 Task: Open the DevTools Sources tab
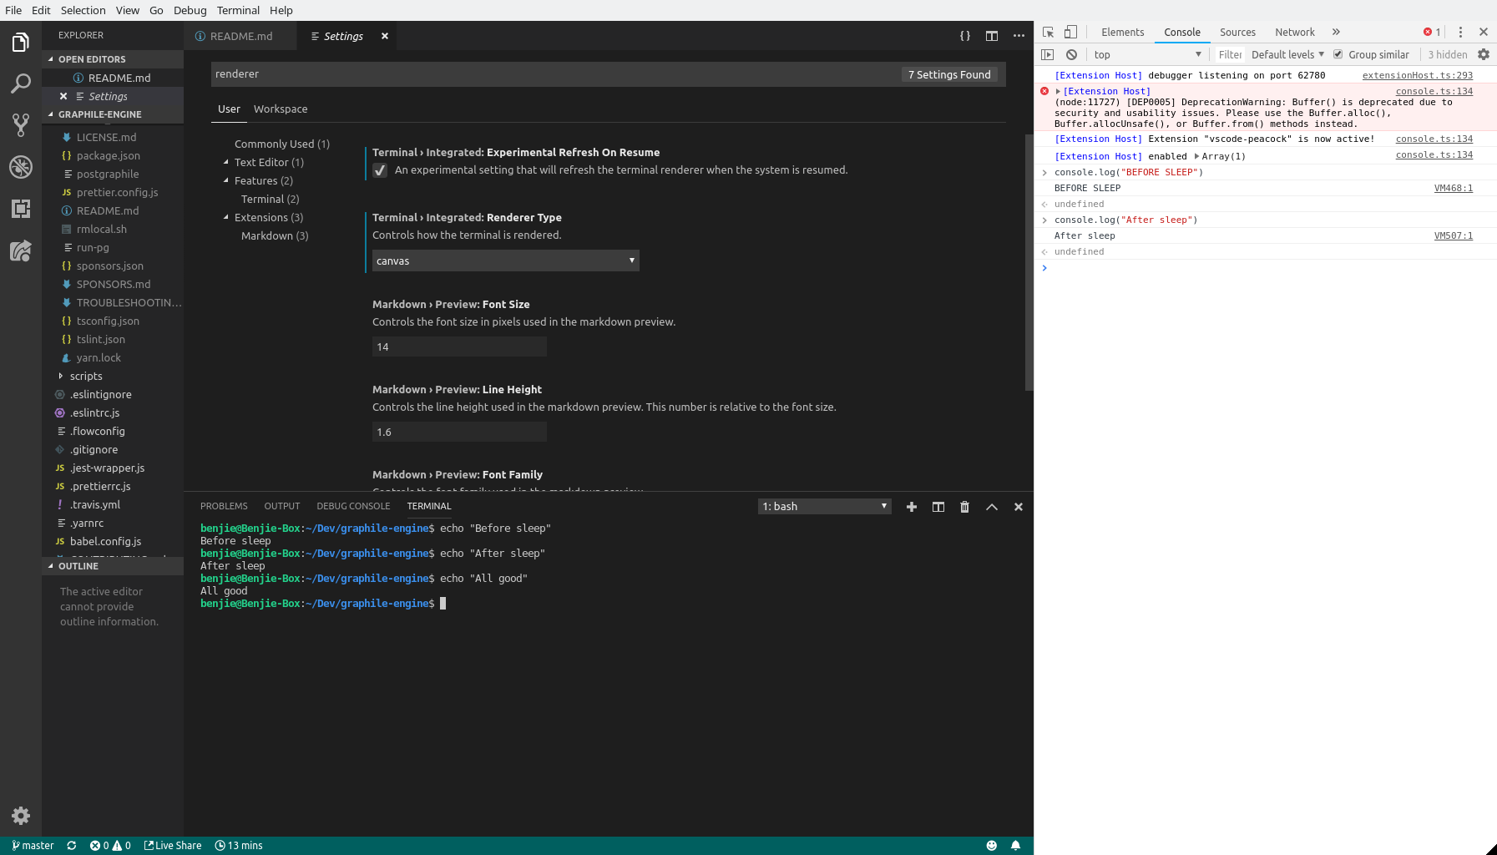point(1237,32)
